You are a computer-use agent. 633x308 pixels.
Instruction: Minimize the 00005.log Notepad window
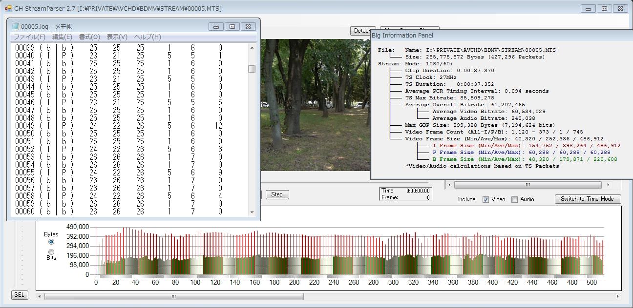tap(216, 27)
